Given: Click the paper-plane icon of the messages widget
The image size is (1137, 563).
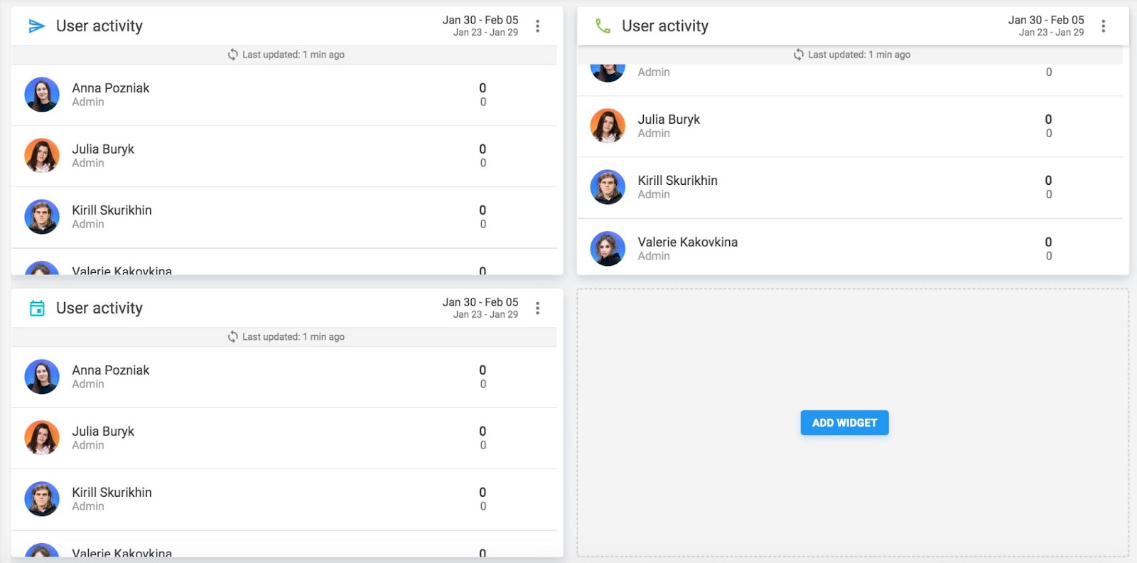Looking at the screenshot, I should (36, 26).
